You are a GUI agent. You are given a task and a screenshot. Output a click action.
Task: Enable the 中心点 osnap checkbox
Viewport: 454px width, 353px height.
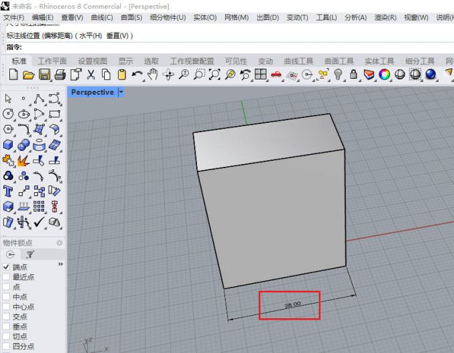tap(6, 306)
